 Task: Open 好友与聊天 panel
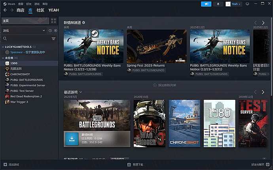[x=260, y=164]
